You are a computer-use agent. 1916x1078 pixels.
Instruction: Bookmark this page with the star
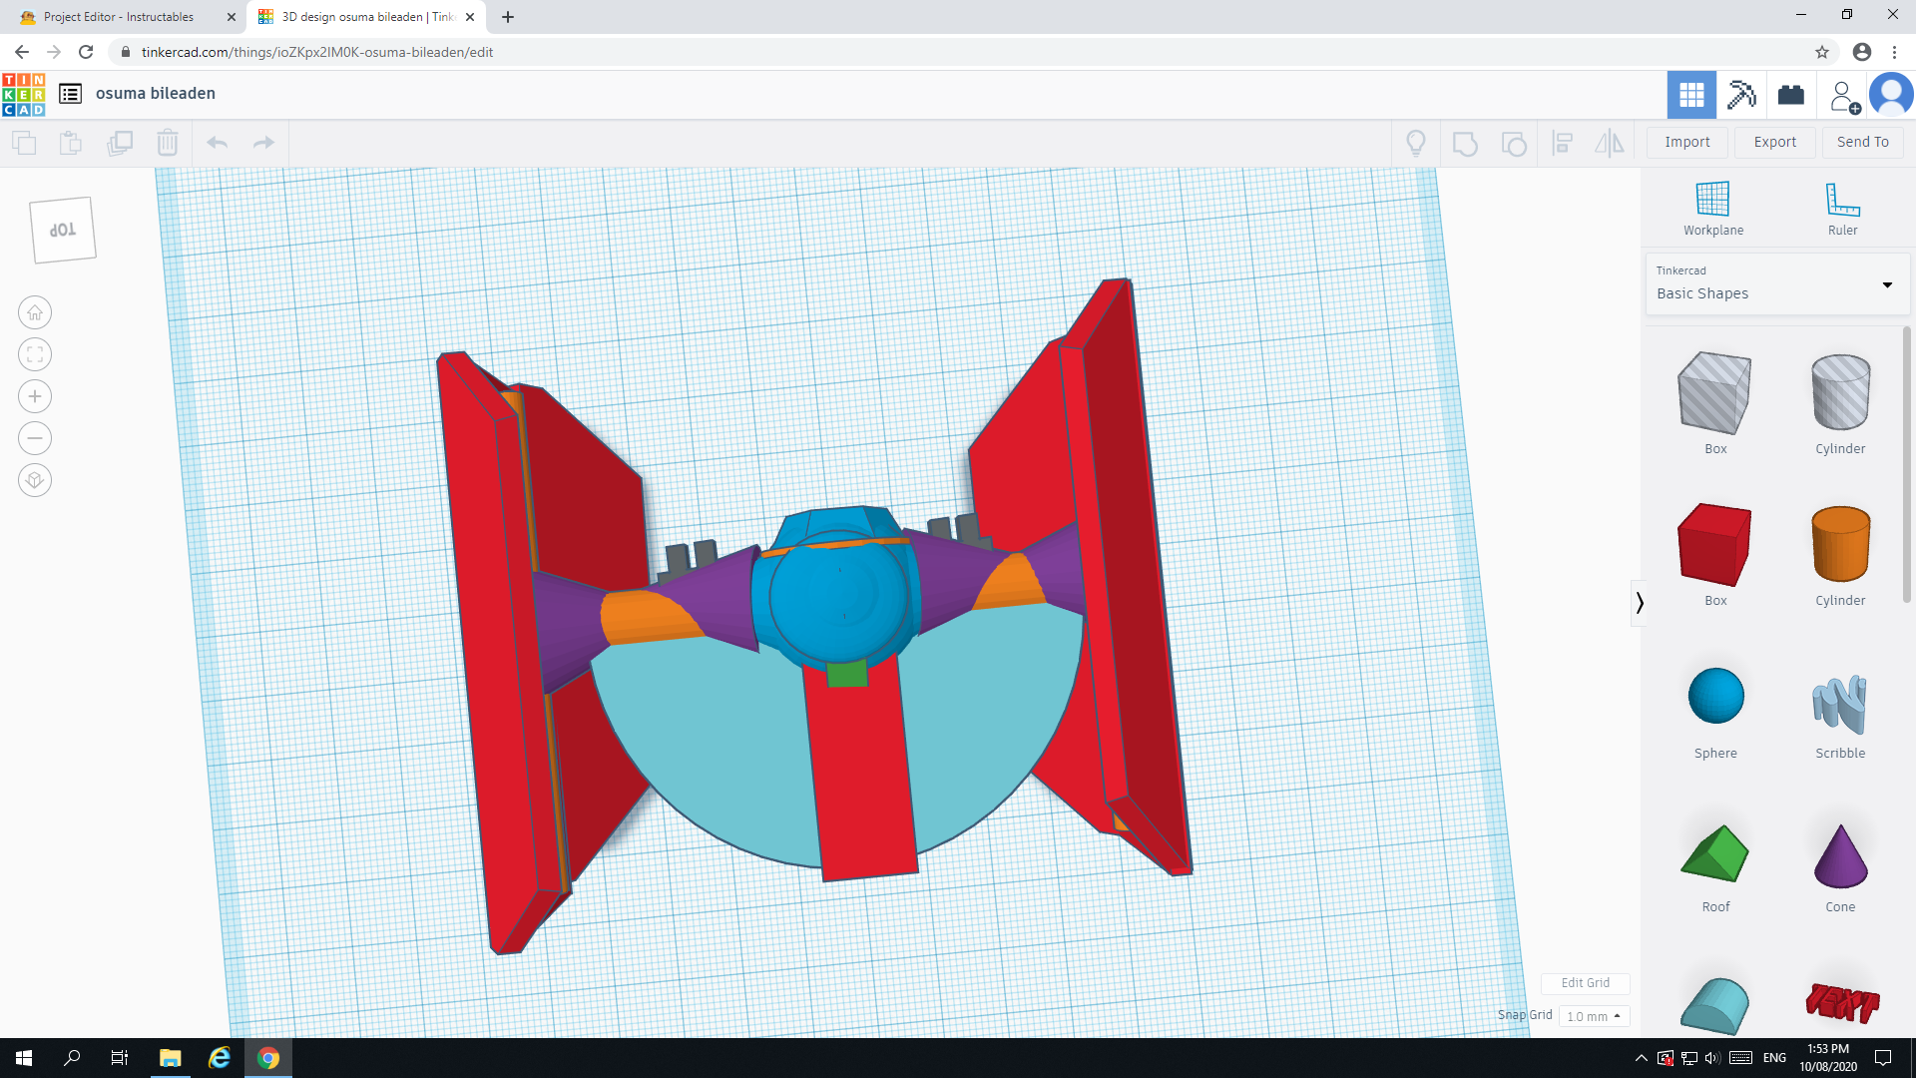(1821, 52)
